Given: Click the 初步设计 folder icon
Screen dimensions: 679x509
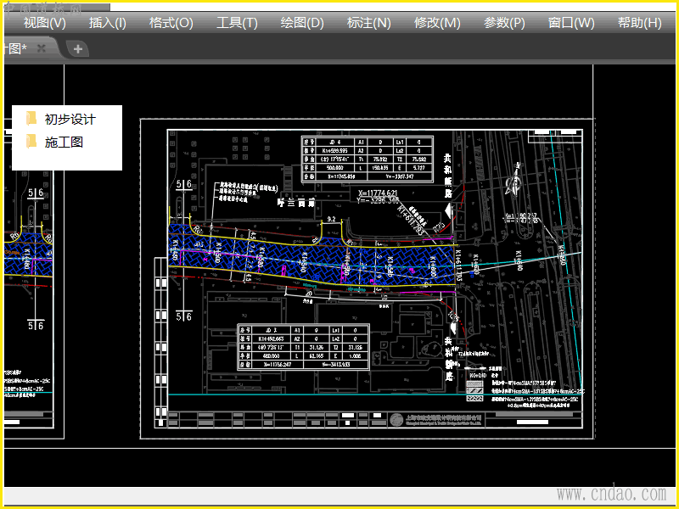Looking at the screenshot, I should pos(31,118).
